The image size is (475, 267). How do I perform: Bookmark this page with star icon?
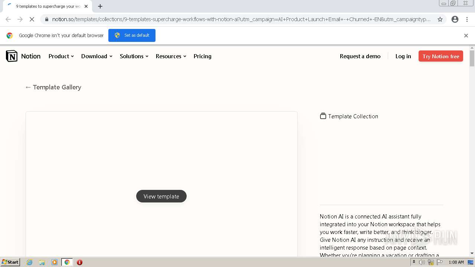point(440,19)
